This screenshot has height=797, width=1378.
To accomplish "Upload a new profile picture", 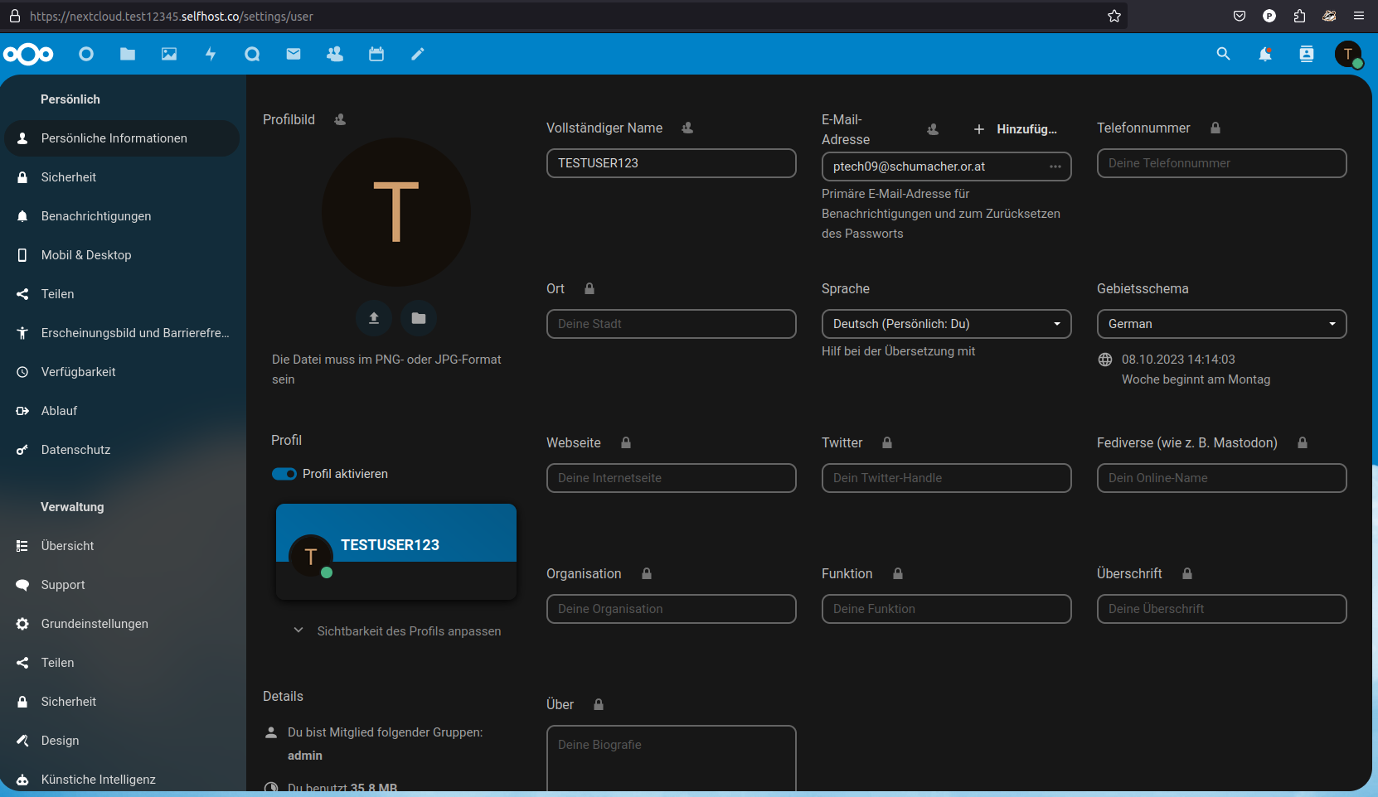I will click(x=374, y=318).
